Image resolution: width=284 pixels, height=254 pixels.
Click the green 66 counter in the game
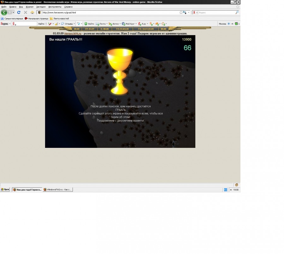coord(187,48)
